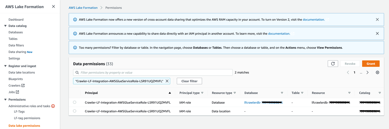Screen dimensions: 389x129
Task: Click the orange Grant button
Action: pos(371,64)
